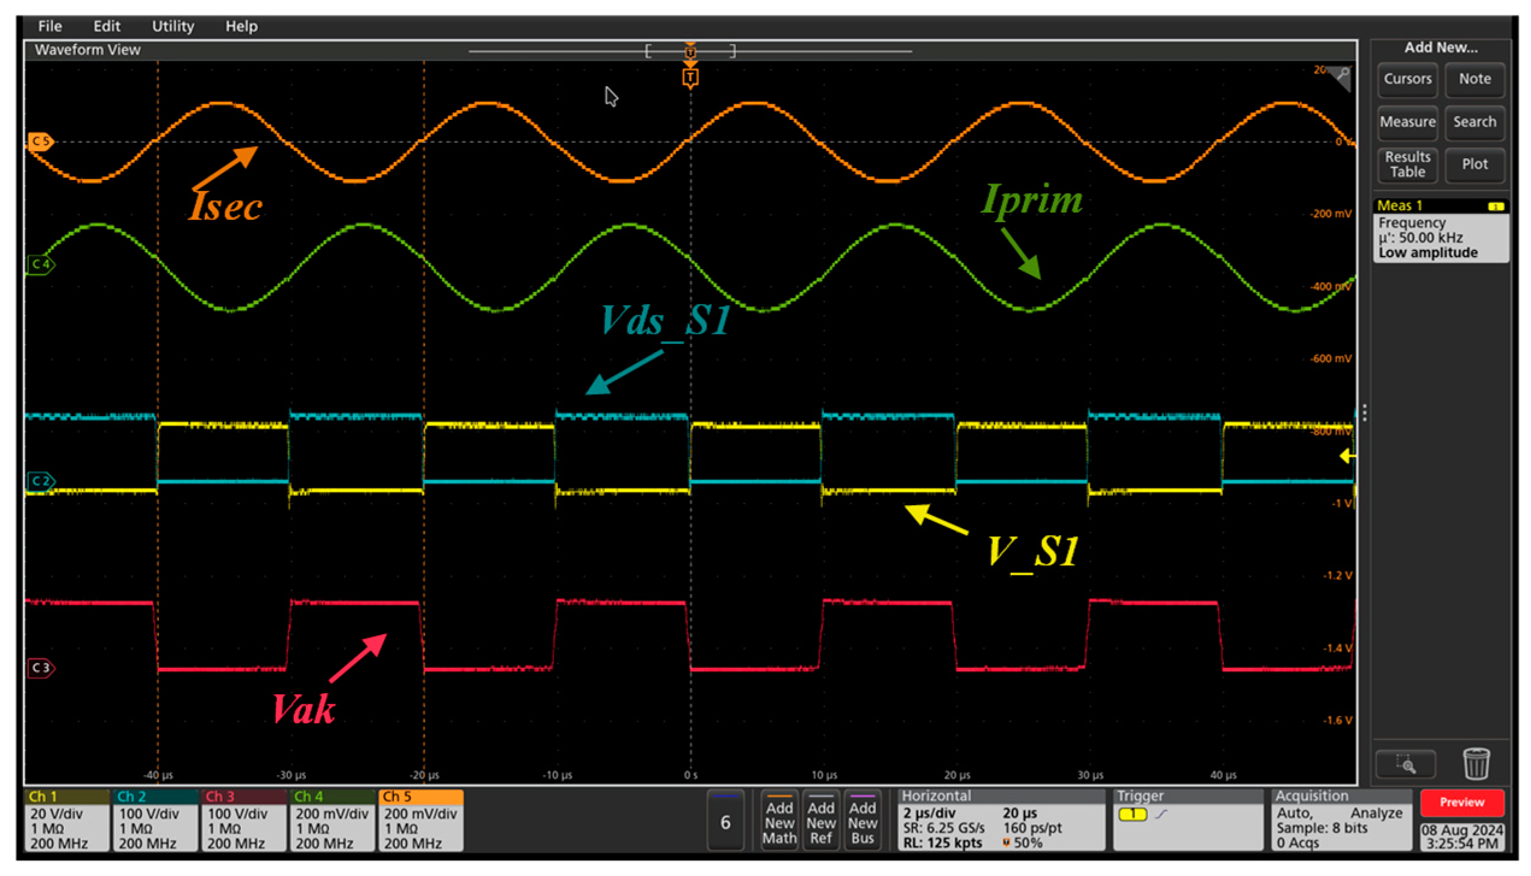Viewport: 1531px width, 876px height.
Task: Select the C4 channel handle
Action: pyautogui.click(x=40, y=264)
